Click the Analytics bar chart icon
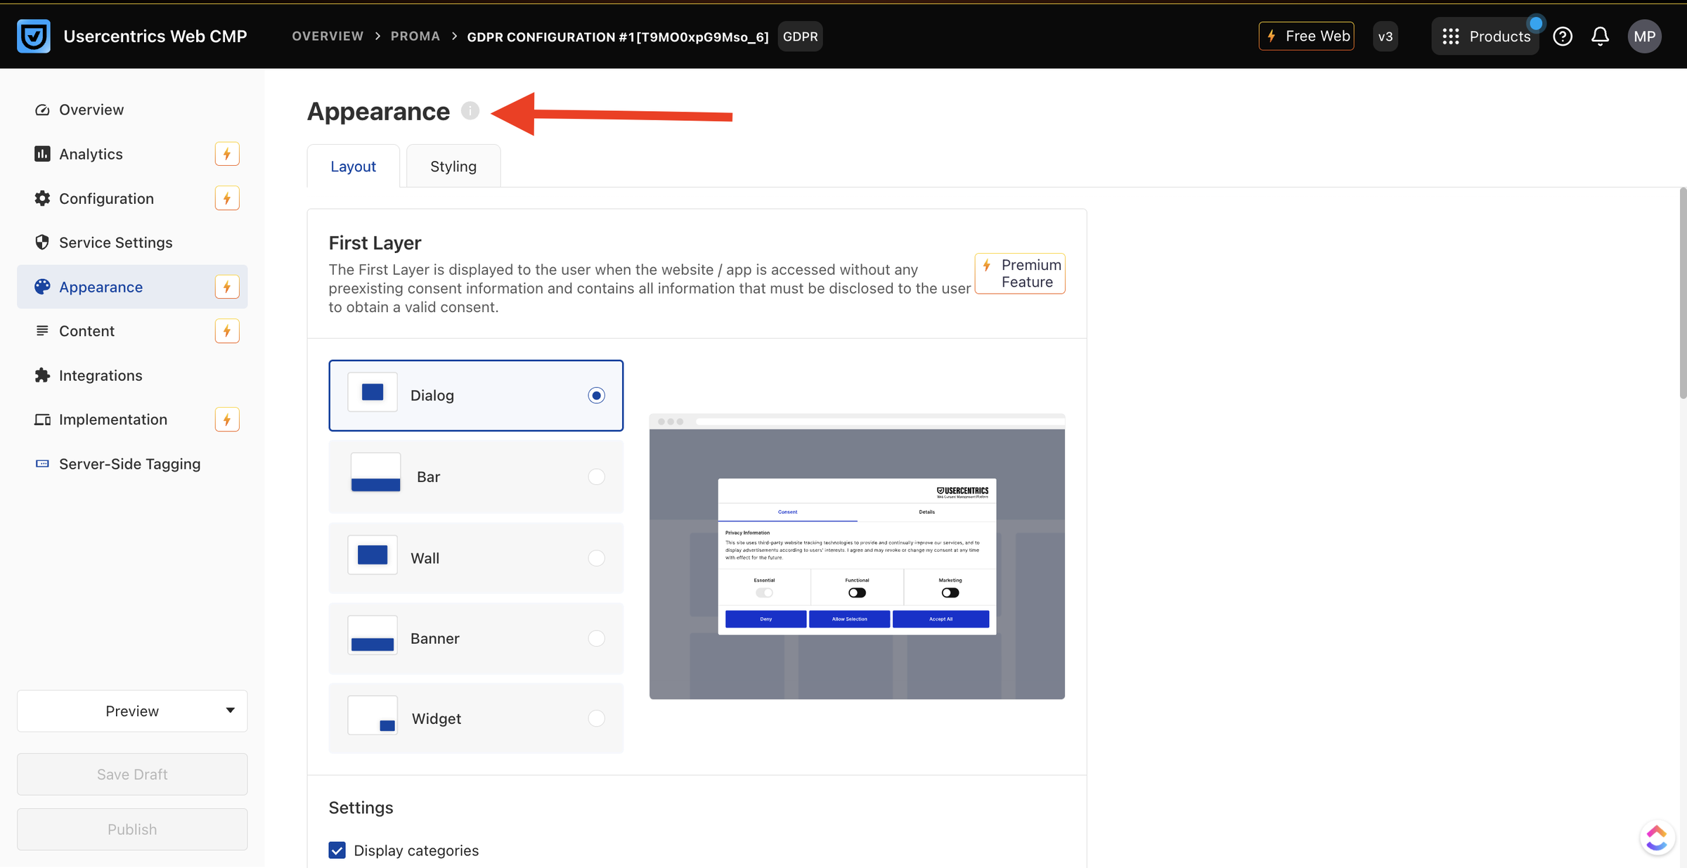1687x868 pixels. (x=42, y=154)
